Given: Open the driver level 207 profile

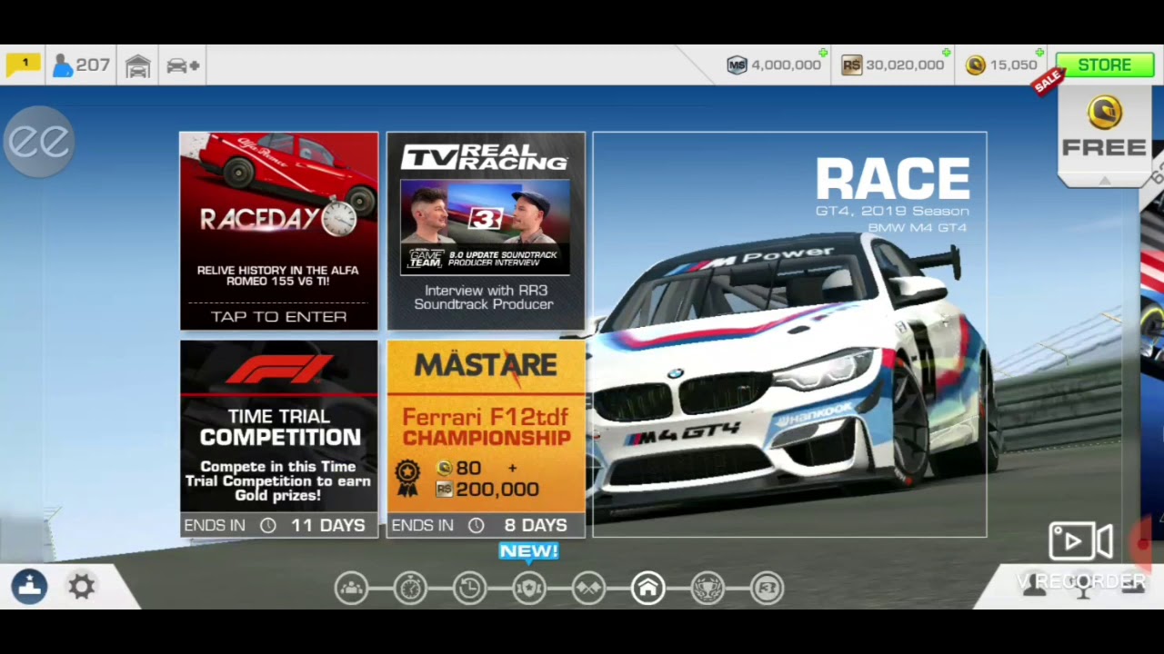Looking at the screenshot, I should 81,64.
